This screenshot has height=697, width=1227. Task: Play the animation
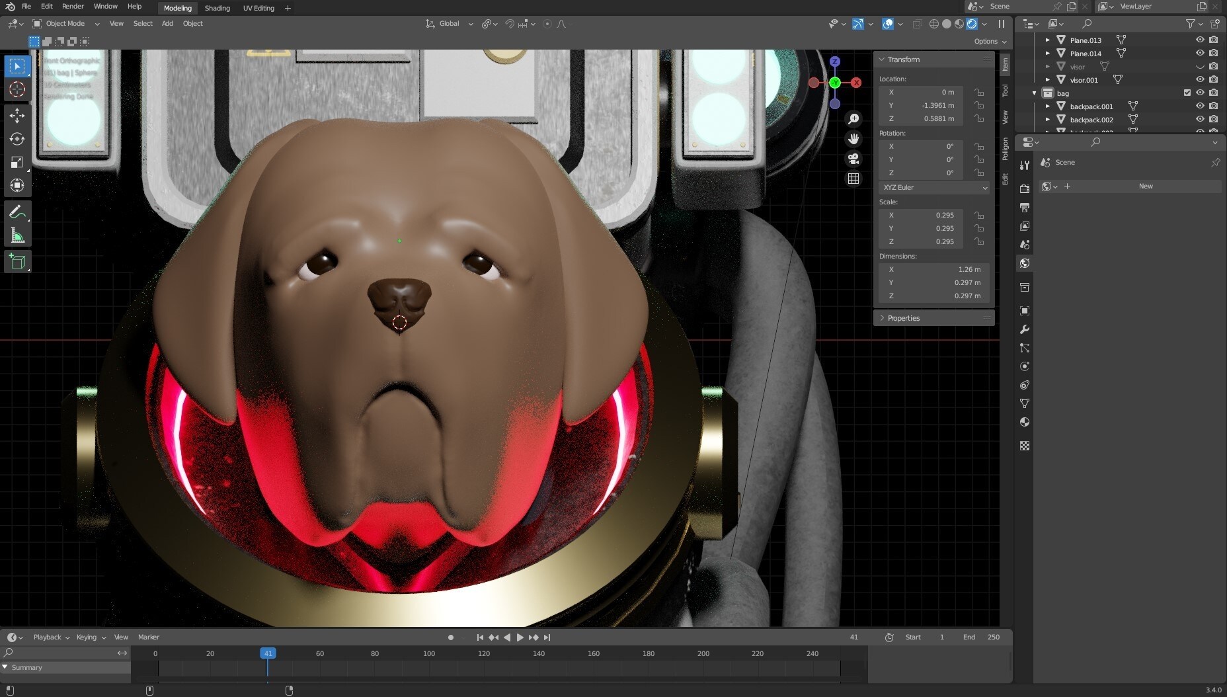tap(520, 637)
